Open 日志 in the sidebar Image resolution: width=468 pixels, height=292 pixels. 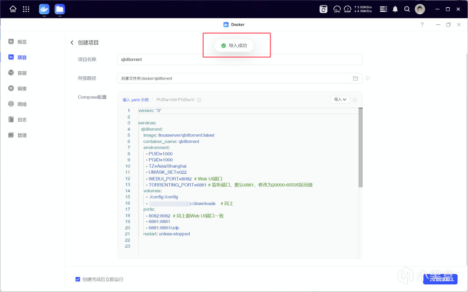click(18, 120)
